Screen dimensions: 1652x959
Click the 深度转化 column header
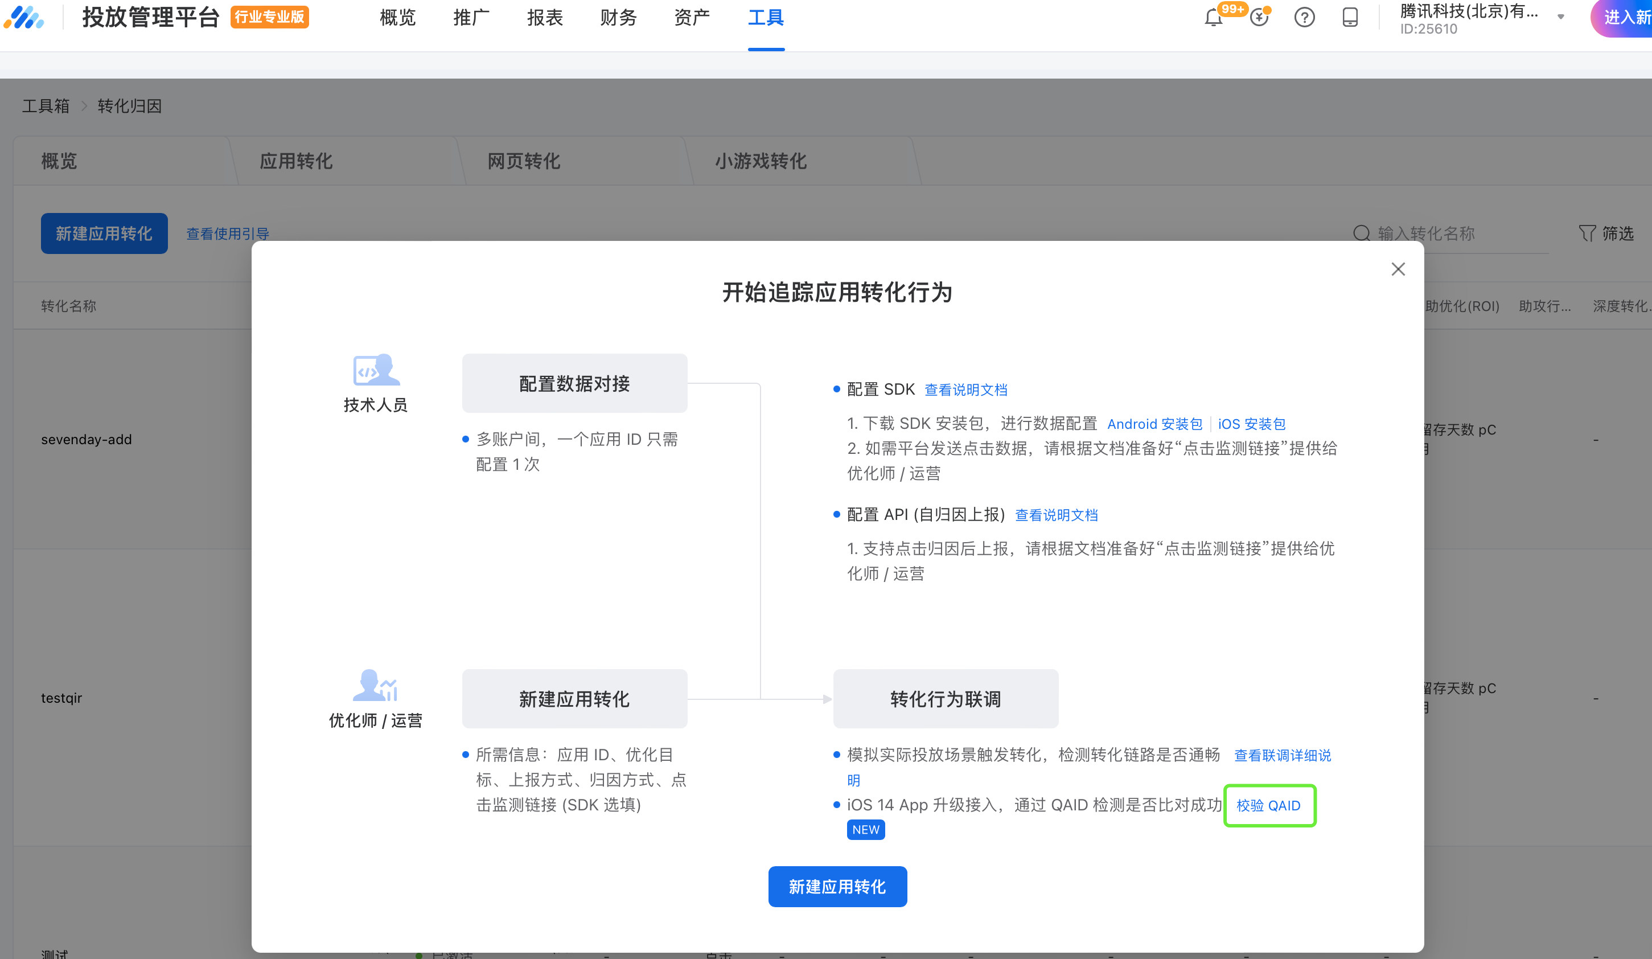[x=1622, y=306]
